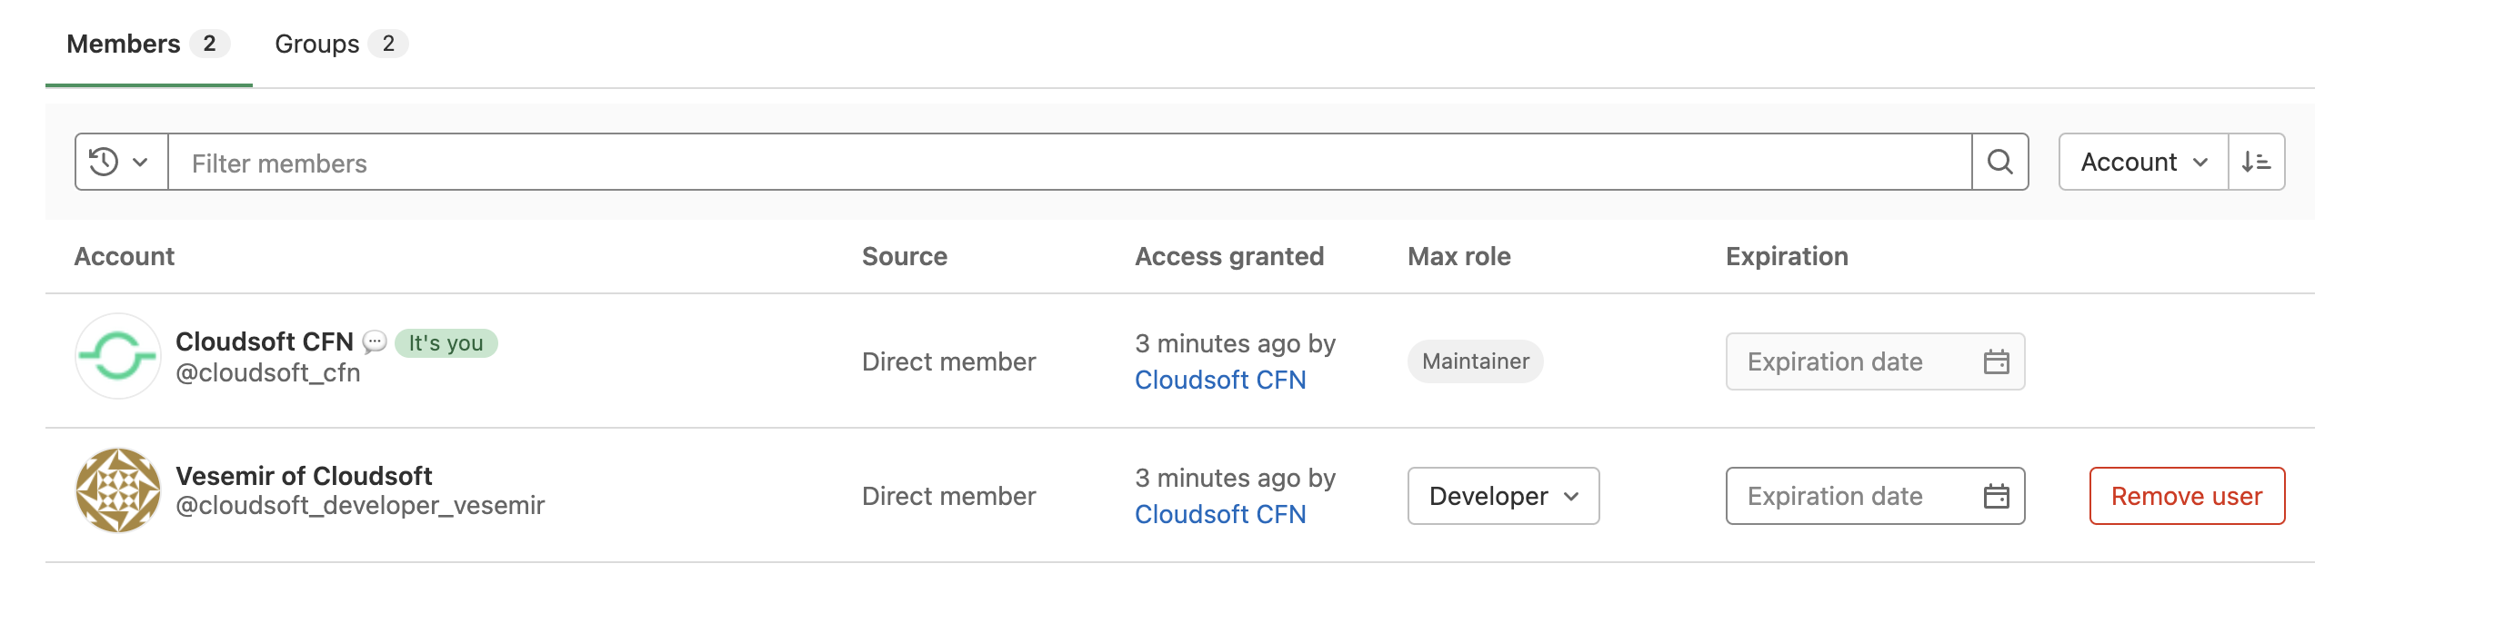Open Cloudsoft CFN link in Vesemir row
This screenshot has width=2495, height=643.
click(x=1220, y=514)
